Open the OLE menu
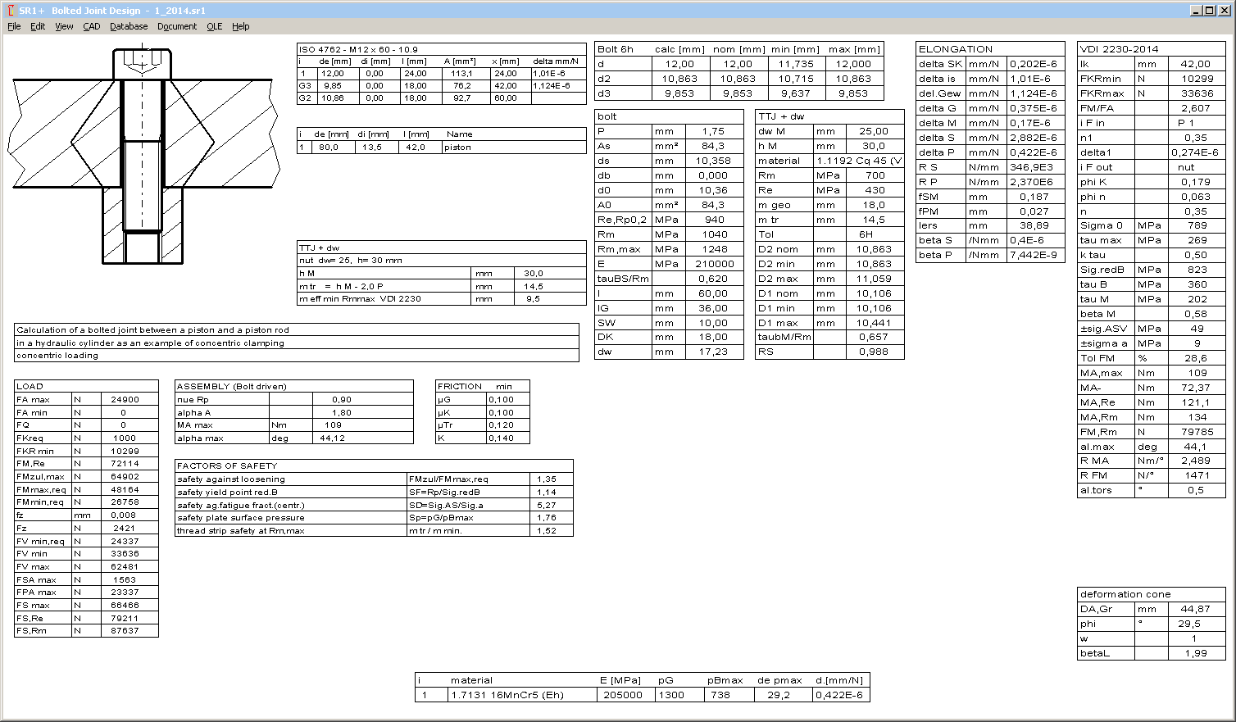The image size is (1236, 722). (214, 26)
